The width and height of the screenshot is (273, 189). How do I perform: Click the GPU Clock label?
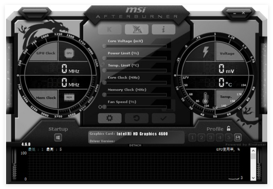pyautogui.click(x=46, y=53)
